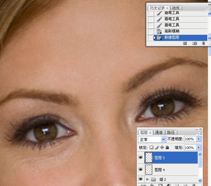Select the 新建图层 history state
Image resolution: width=211 pixels, height=186 pixels.
click(180, 37)
